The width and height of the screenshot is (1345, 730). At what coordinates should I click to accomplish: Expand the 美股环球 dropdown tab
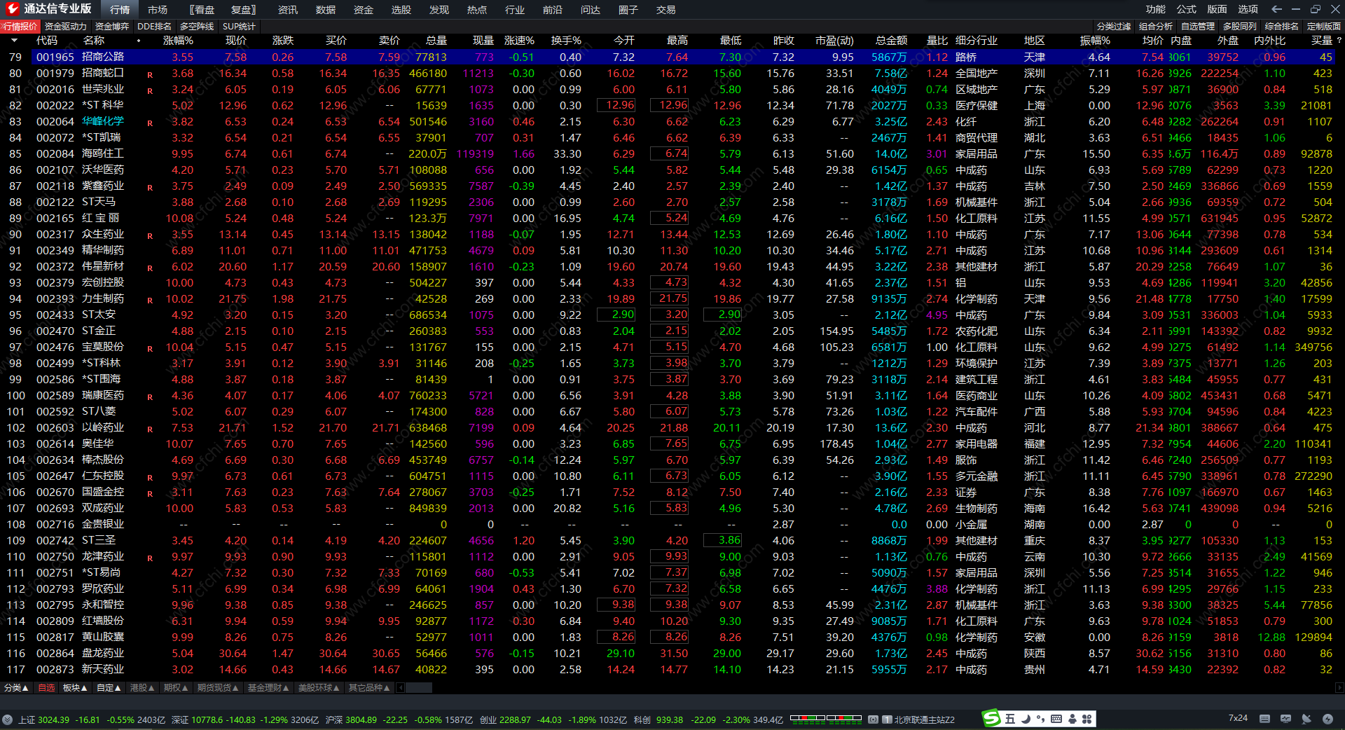coord(319,688)
